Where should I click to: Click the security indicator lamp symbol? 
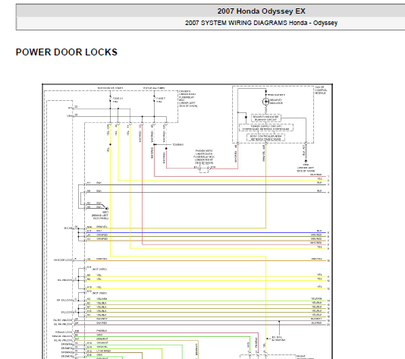[x=265, y=102]
